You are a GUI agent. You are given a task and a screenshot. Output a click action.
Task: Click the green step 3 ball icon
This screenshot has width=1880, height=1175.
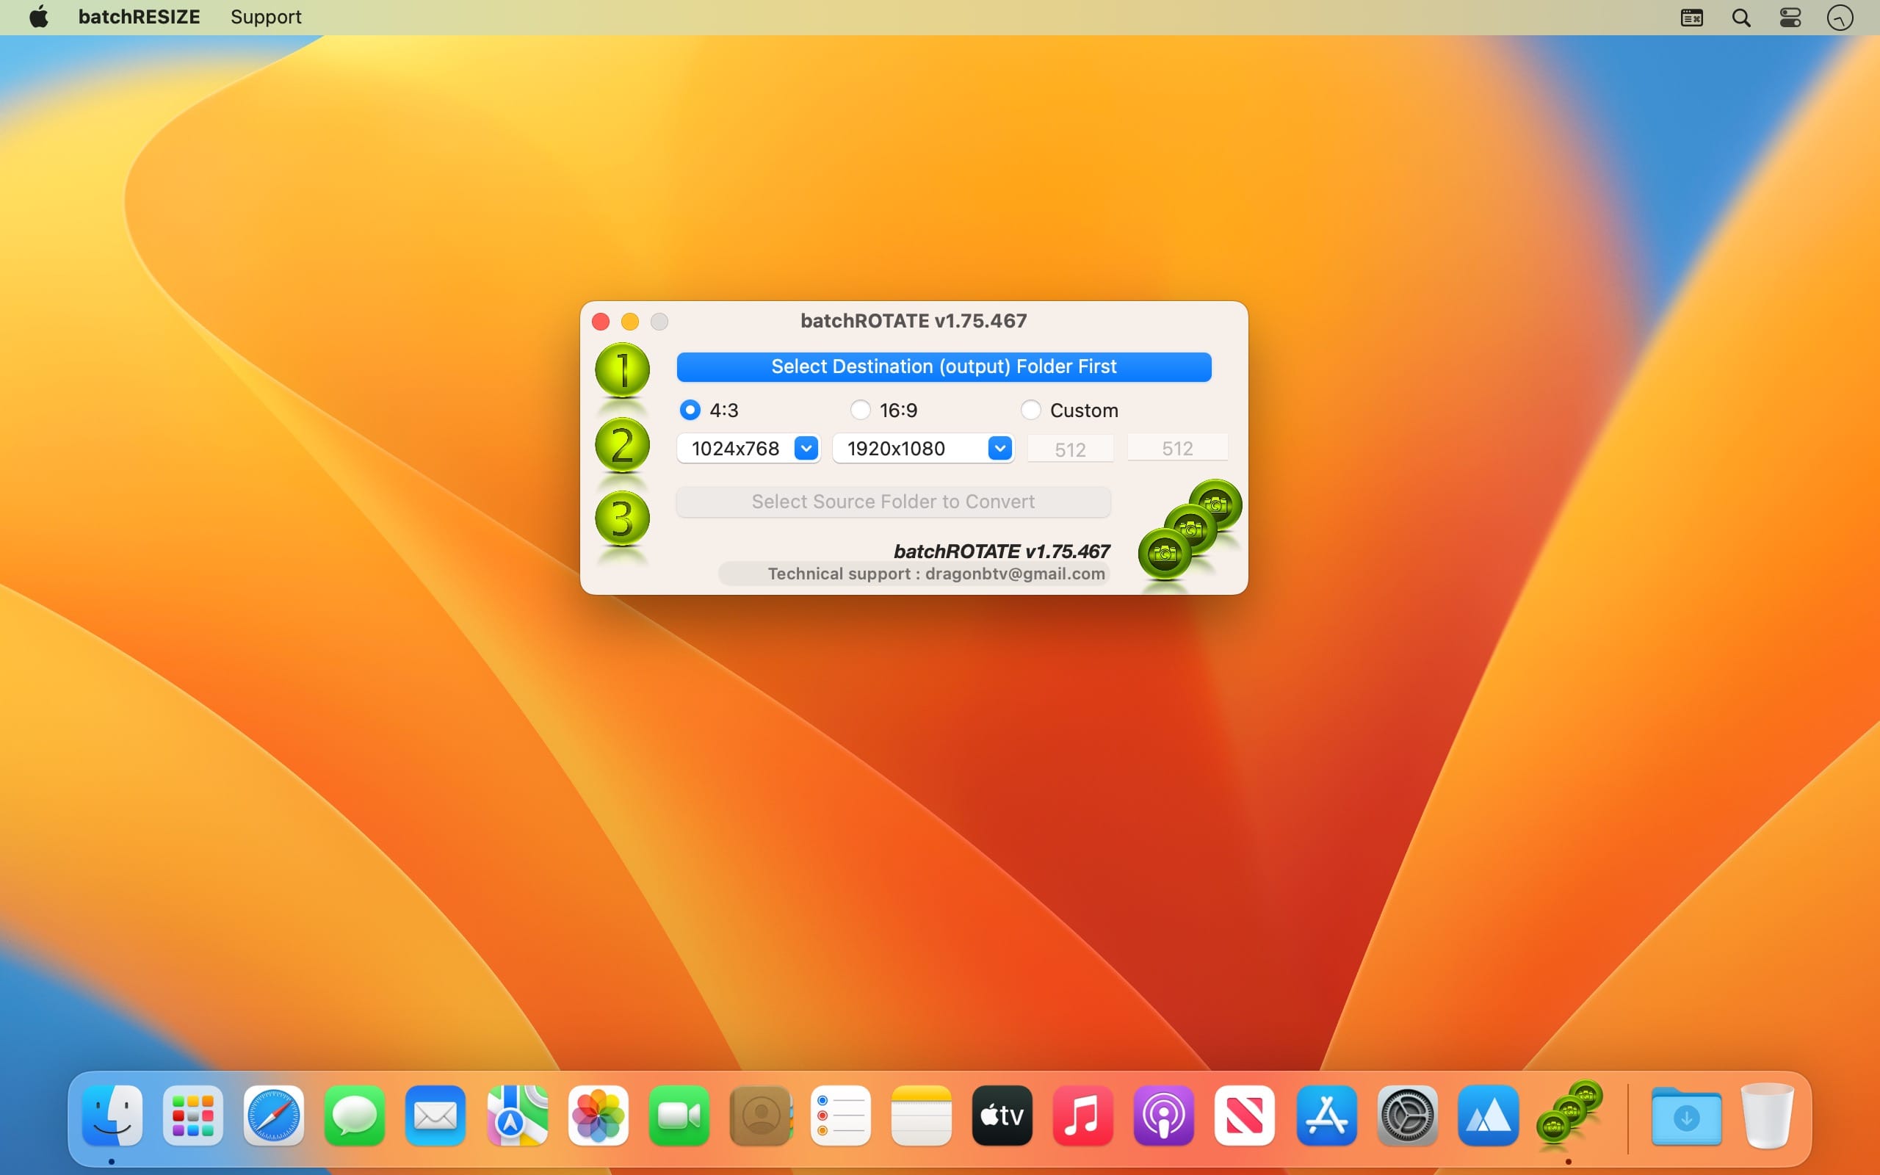coord(622,518)
